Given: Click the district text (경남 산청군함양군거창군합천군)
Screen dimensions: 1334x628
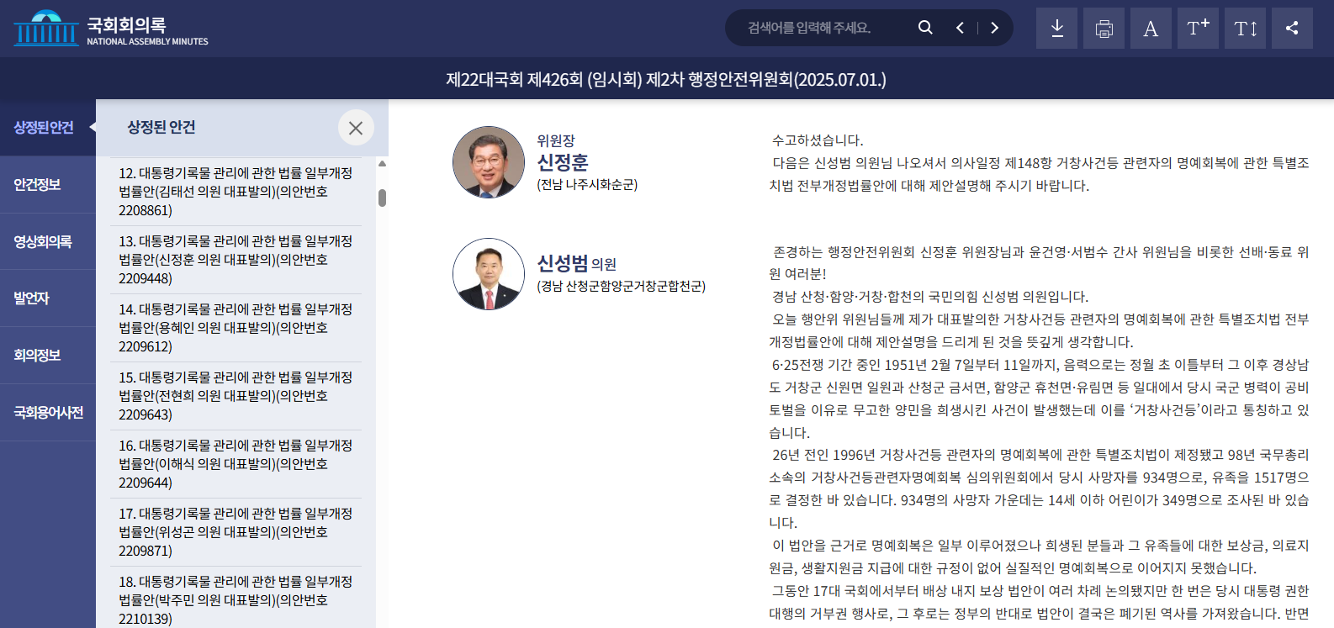Looking at the screenshot, I should (622, 287).
